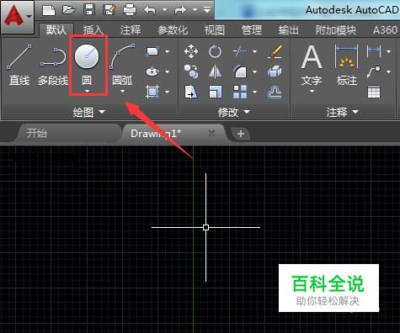Open the 参数化 ribbon tab
The width and height of the screenshot is (400, 333).
[x=173, y=30]
